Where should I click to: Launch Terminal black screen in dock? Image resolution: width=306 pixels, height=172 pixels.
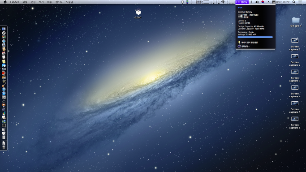click(4, 125)
